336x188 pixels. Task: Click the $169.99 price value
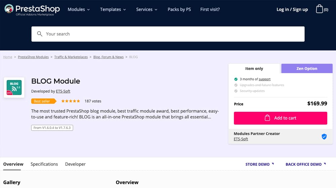pos(317,104)
